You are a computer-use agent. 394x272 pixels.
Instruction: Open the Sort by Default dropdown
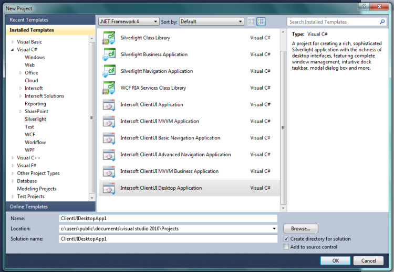coord(211,21)
